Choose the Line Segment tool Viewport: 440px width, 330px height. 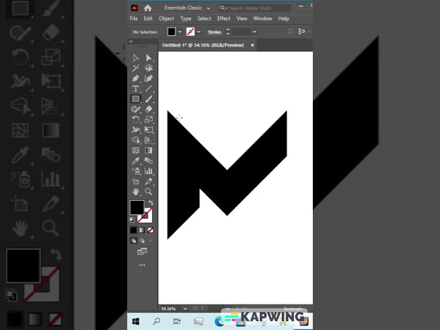pyautogui.click(x=148, y=89)
